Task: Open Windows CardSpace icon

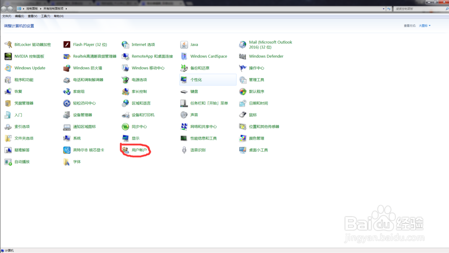Action: point(184,56)
